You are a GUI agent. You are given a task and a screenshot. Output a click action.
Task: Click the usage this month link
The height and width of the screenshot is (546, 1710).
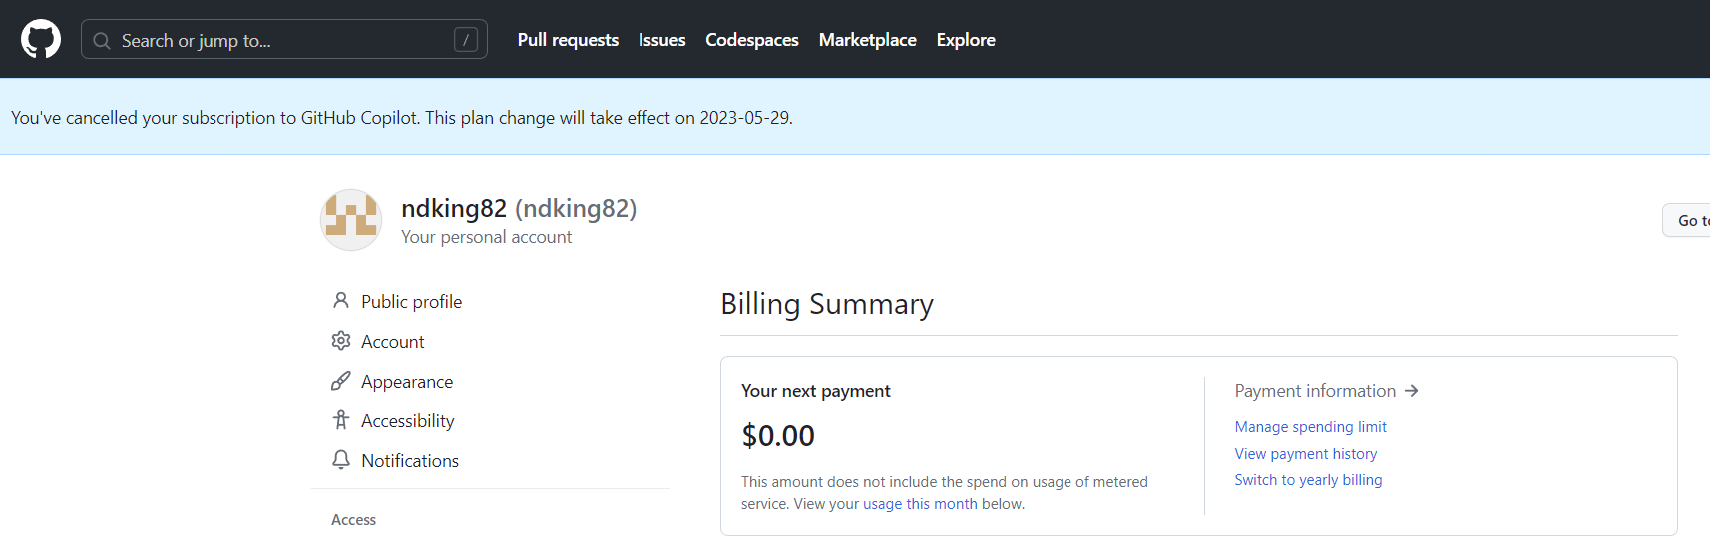tap(920, 504)
